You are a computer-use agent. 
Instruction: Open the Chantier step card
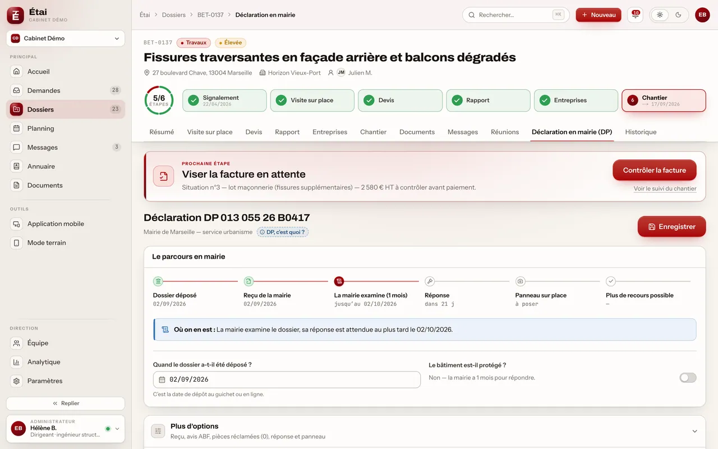tap(664, 100)
